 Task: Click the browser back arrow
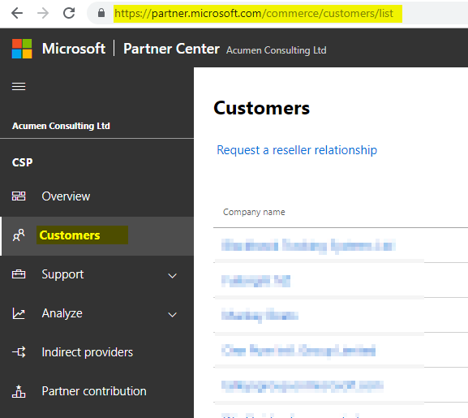point(17,13)
